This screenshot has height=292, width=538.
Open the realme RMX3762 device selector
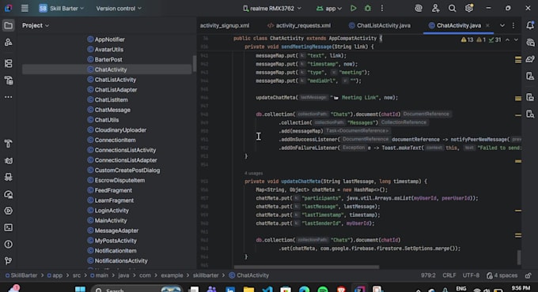(271, 8)
